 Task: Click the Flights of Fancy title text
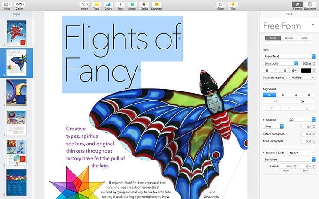pyautogui.click(x=123, y=55)
